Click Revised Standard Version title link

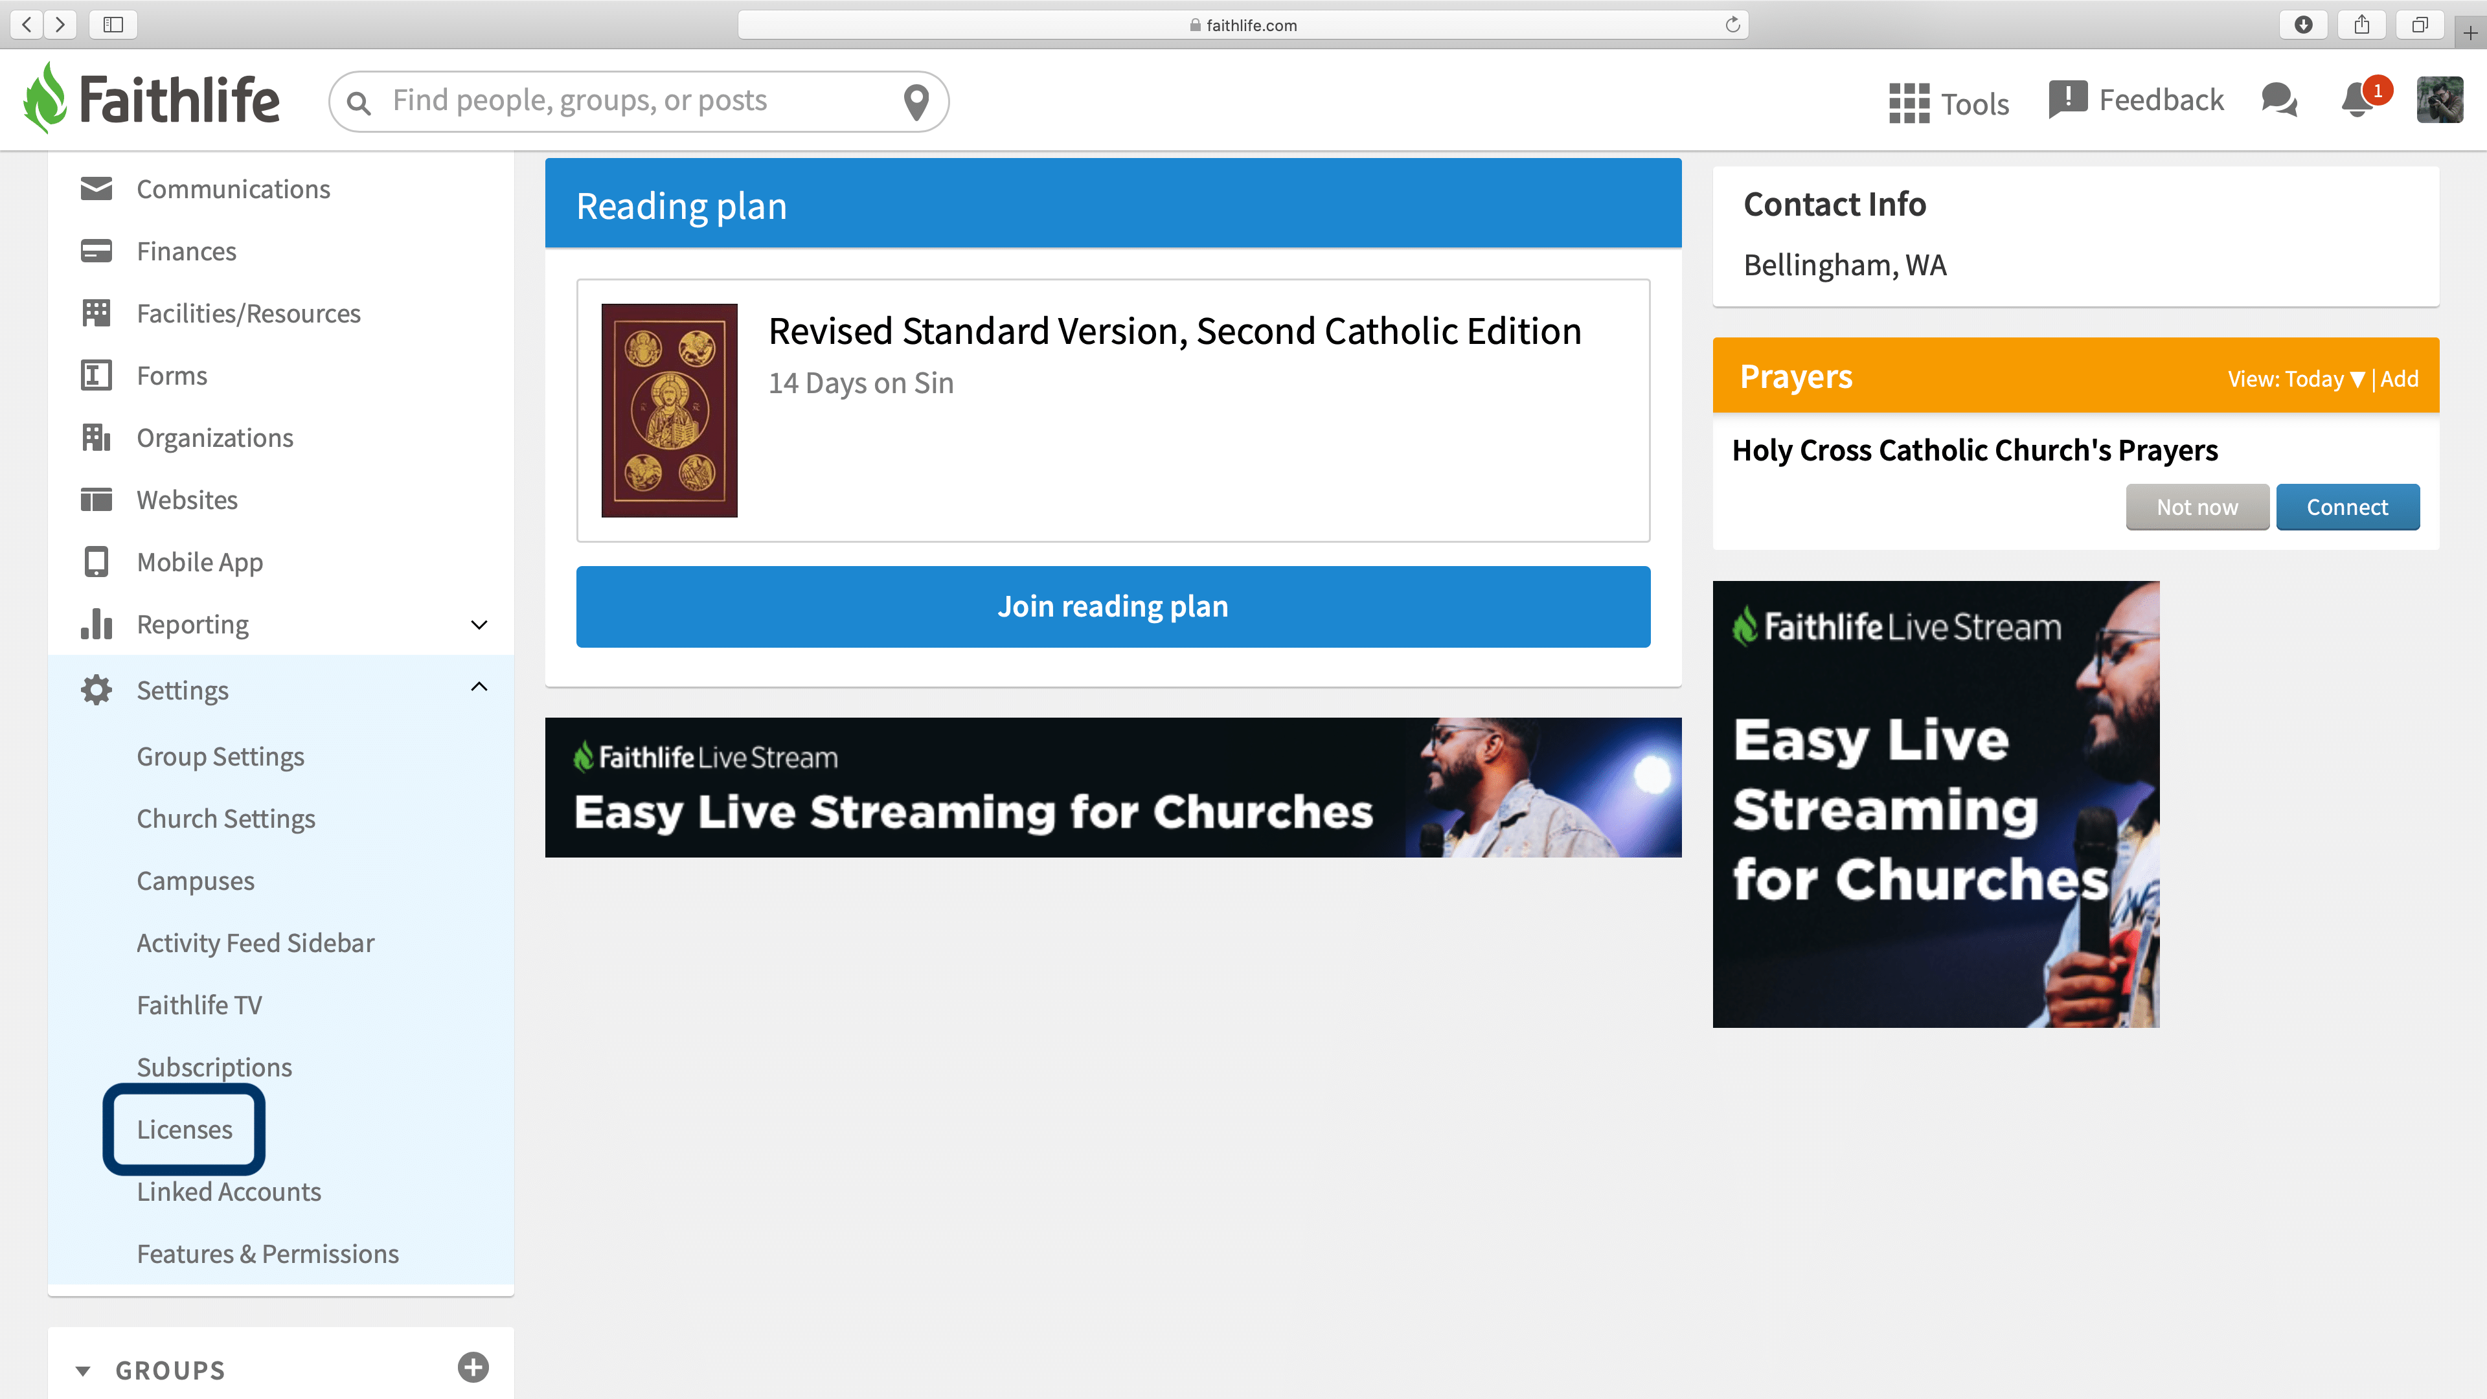point(1174,331)
